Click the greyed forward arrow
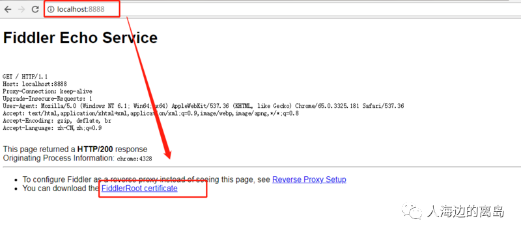The height and width of the screenshot is (234, 521). 21,9
